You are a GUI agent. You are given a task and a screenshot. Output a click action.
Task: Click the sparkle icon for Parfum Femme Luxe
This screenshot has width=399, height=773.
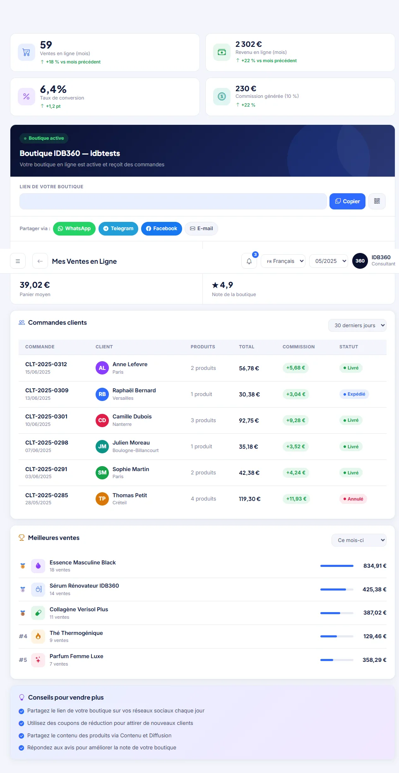pos(38,660)
